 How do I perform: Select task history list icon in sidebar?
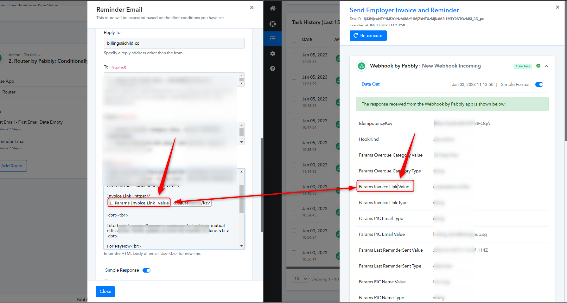point(272,38)
